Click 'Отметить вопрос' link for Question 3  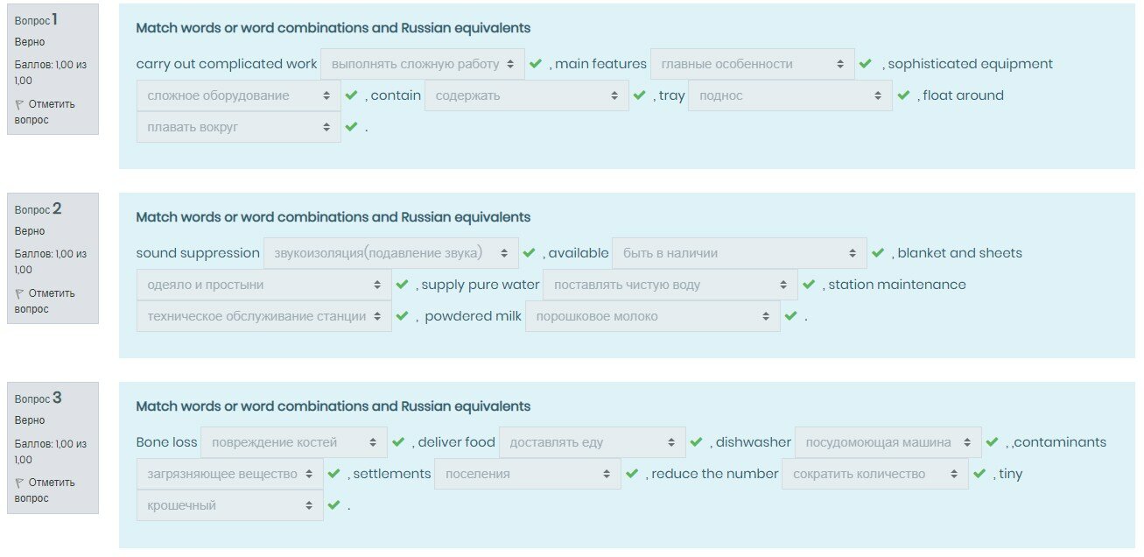tap(51, 490)
